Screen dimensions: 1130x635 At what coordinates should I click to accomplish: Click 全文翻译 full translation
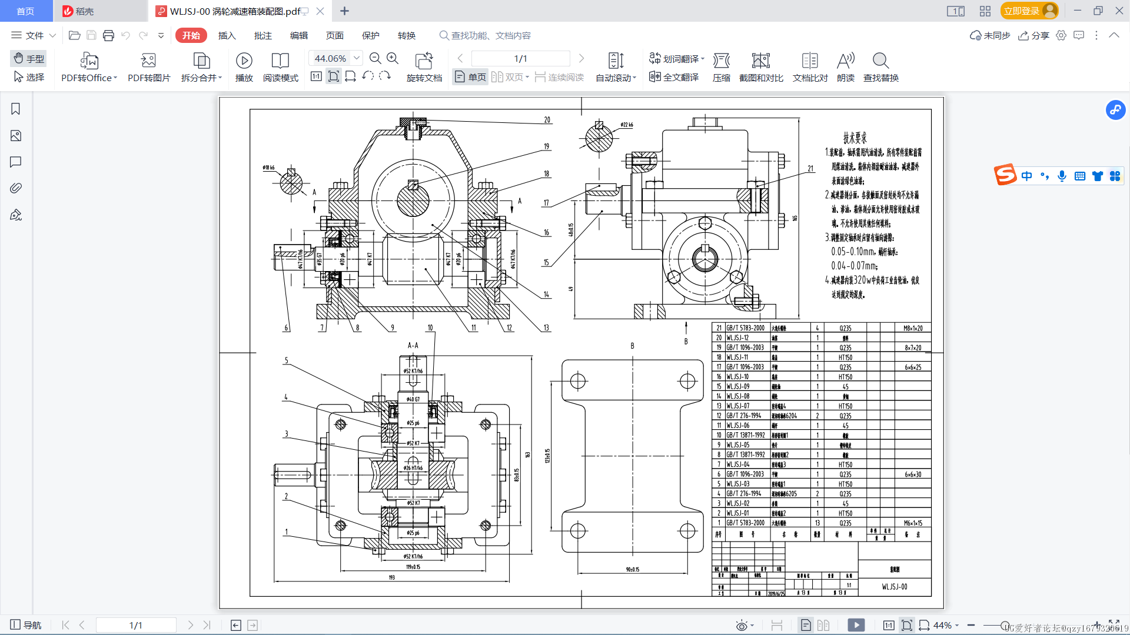coord(674,77)
